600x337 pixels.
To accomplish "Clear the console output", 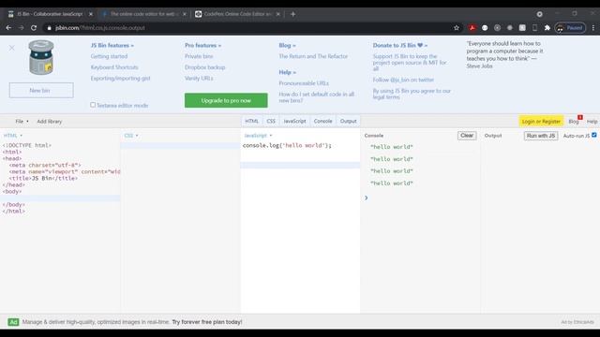I will click(467, 136).
